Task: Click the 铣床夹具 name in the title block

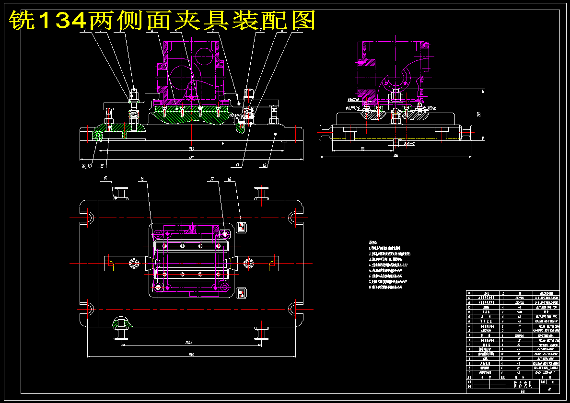Action: tap(523, 384)
